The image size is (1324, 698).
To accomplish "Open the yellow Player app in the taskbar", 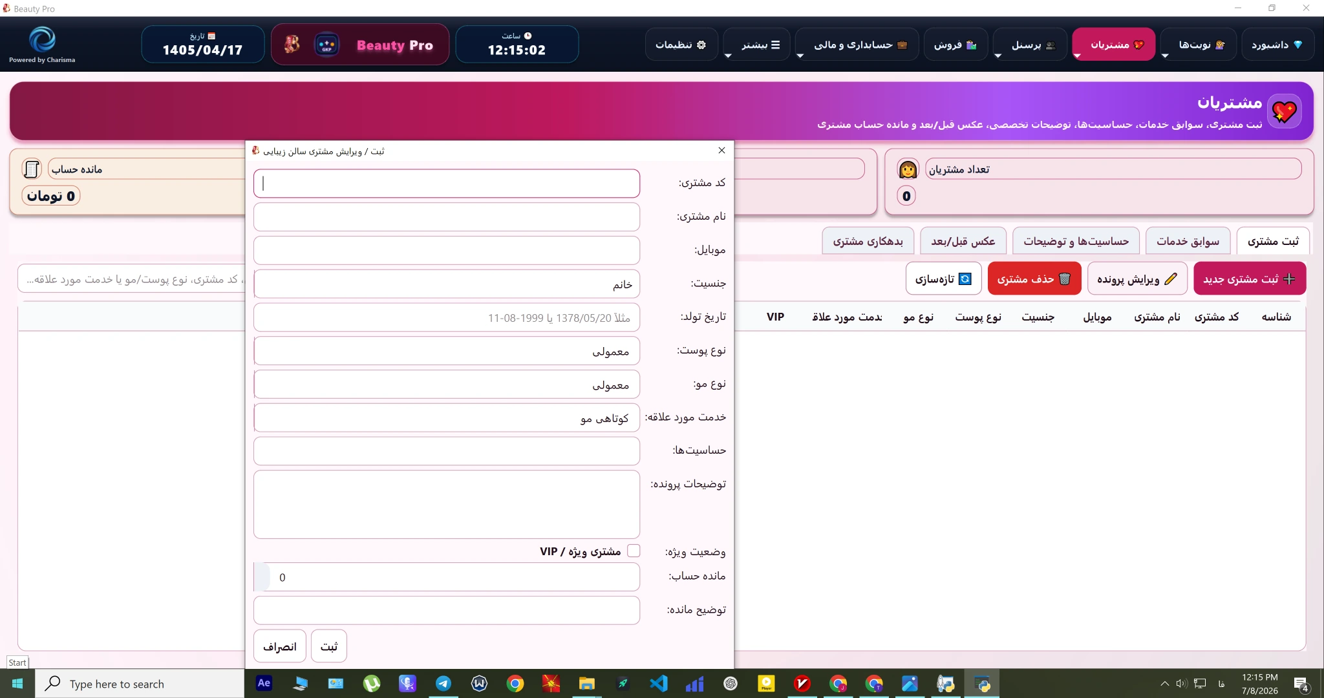I will pyautogui.click(x=766, y=683).
